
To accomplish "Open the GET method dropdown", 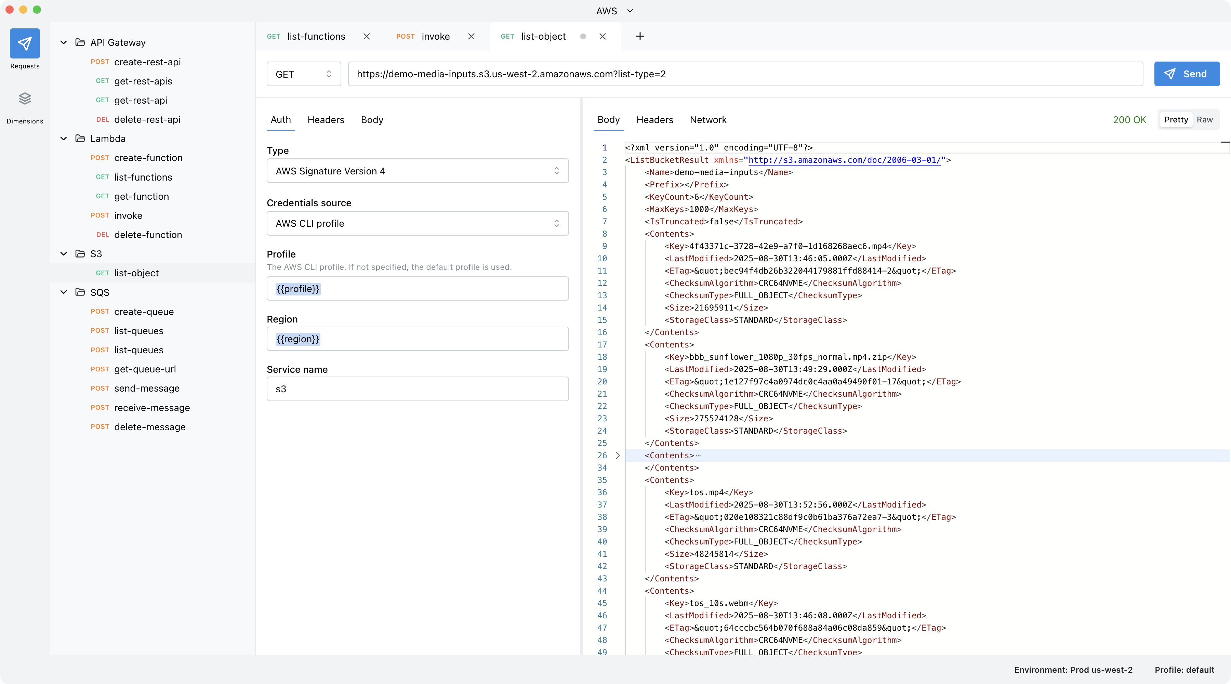I will click(x=303, y=74).
